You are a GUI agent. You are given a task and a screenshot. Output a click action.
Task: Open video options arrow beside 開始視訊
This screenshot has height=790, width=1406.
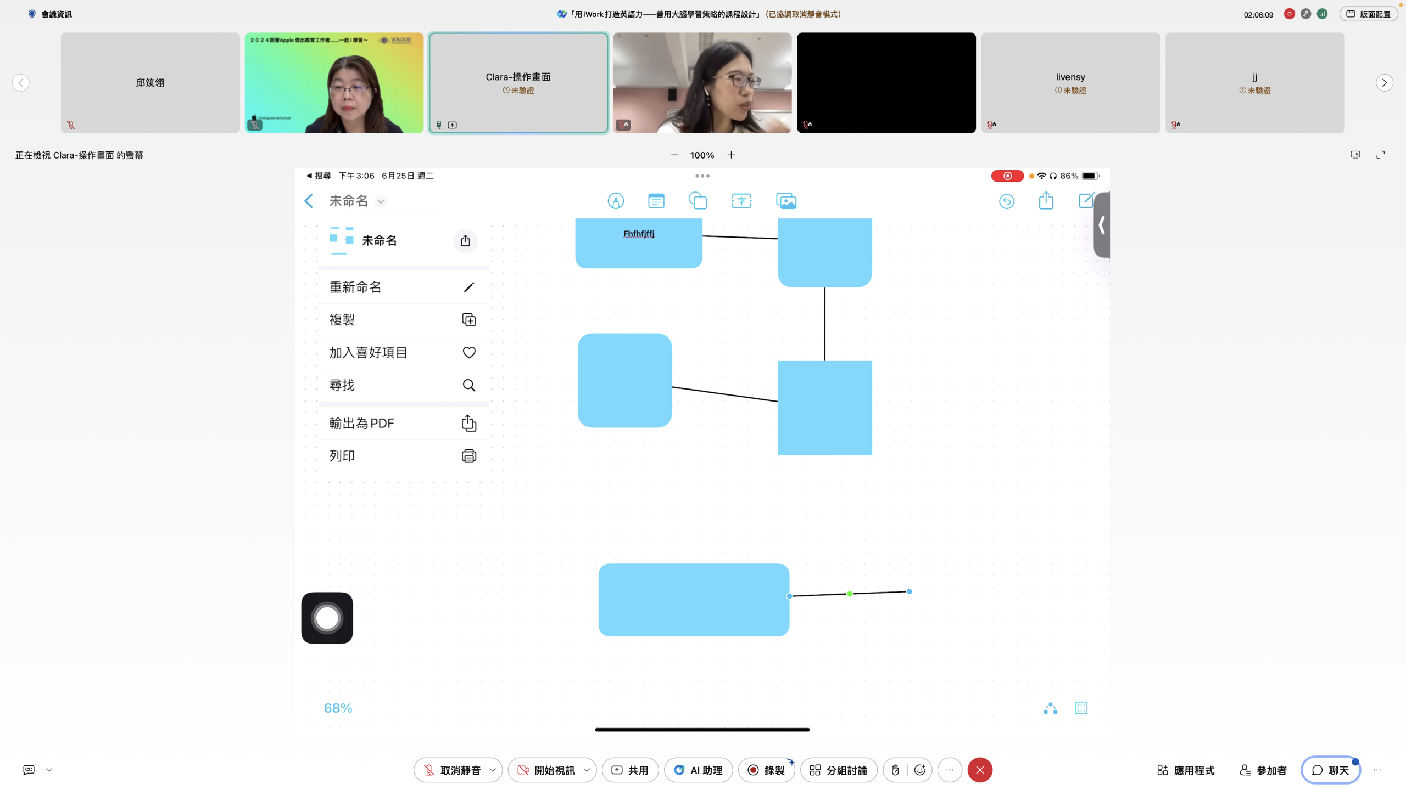click(x=587, y=770)
